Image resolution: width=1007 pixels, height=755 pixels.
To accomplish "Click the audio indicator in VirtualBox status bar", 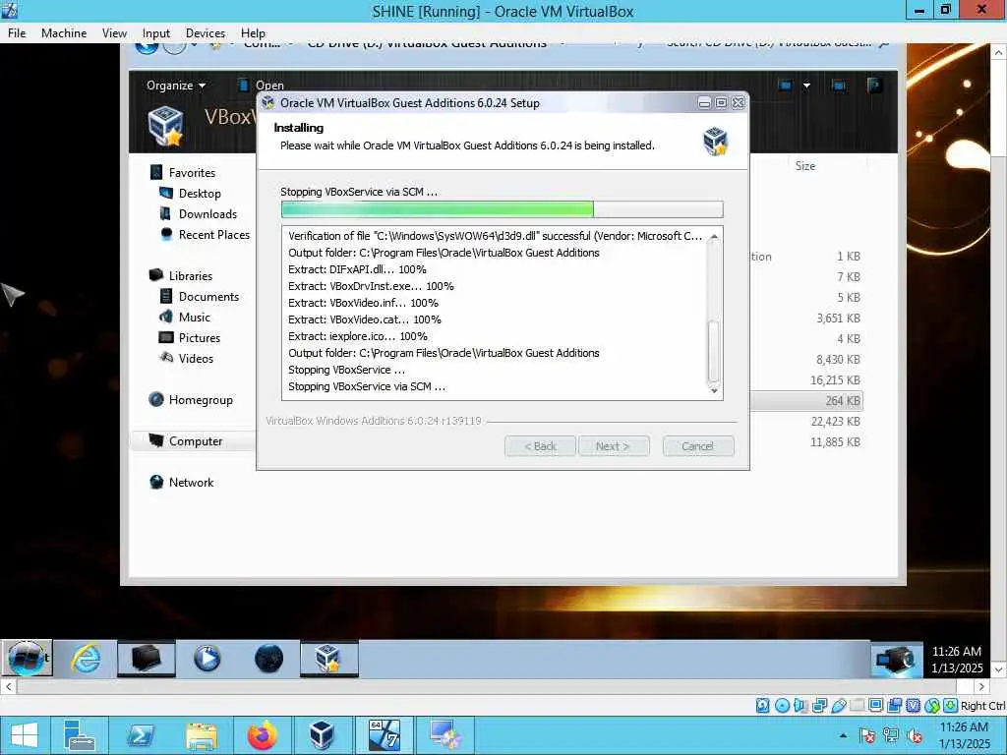I will [800, 706].
